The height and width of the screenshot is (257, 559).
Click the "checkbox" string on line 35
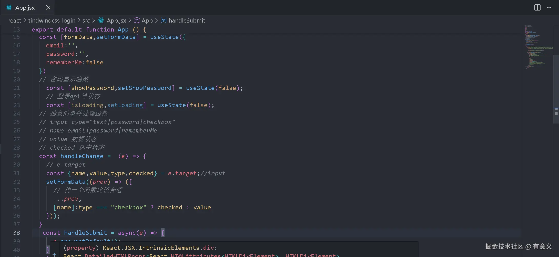[x=129, y=207]
